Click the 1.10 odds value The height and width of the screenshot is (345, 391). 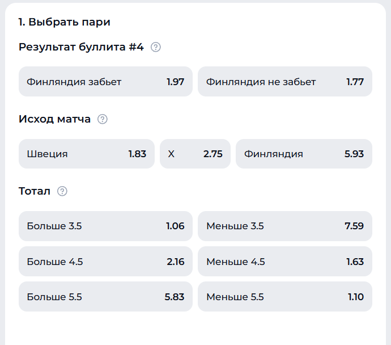pyautogui.click(x=355, y=297)
